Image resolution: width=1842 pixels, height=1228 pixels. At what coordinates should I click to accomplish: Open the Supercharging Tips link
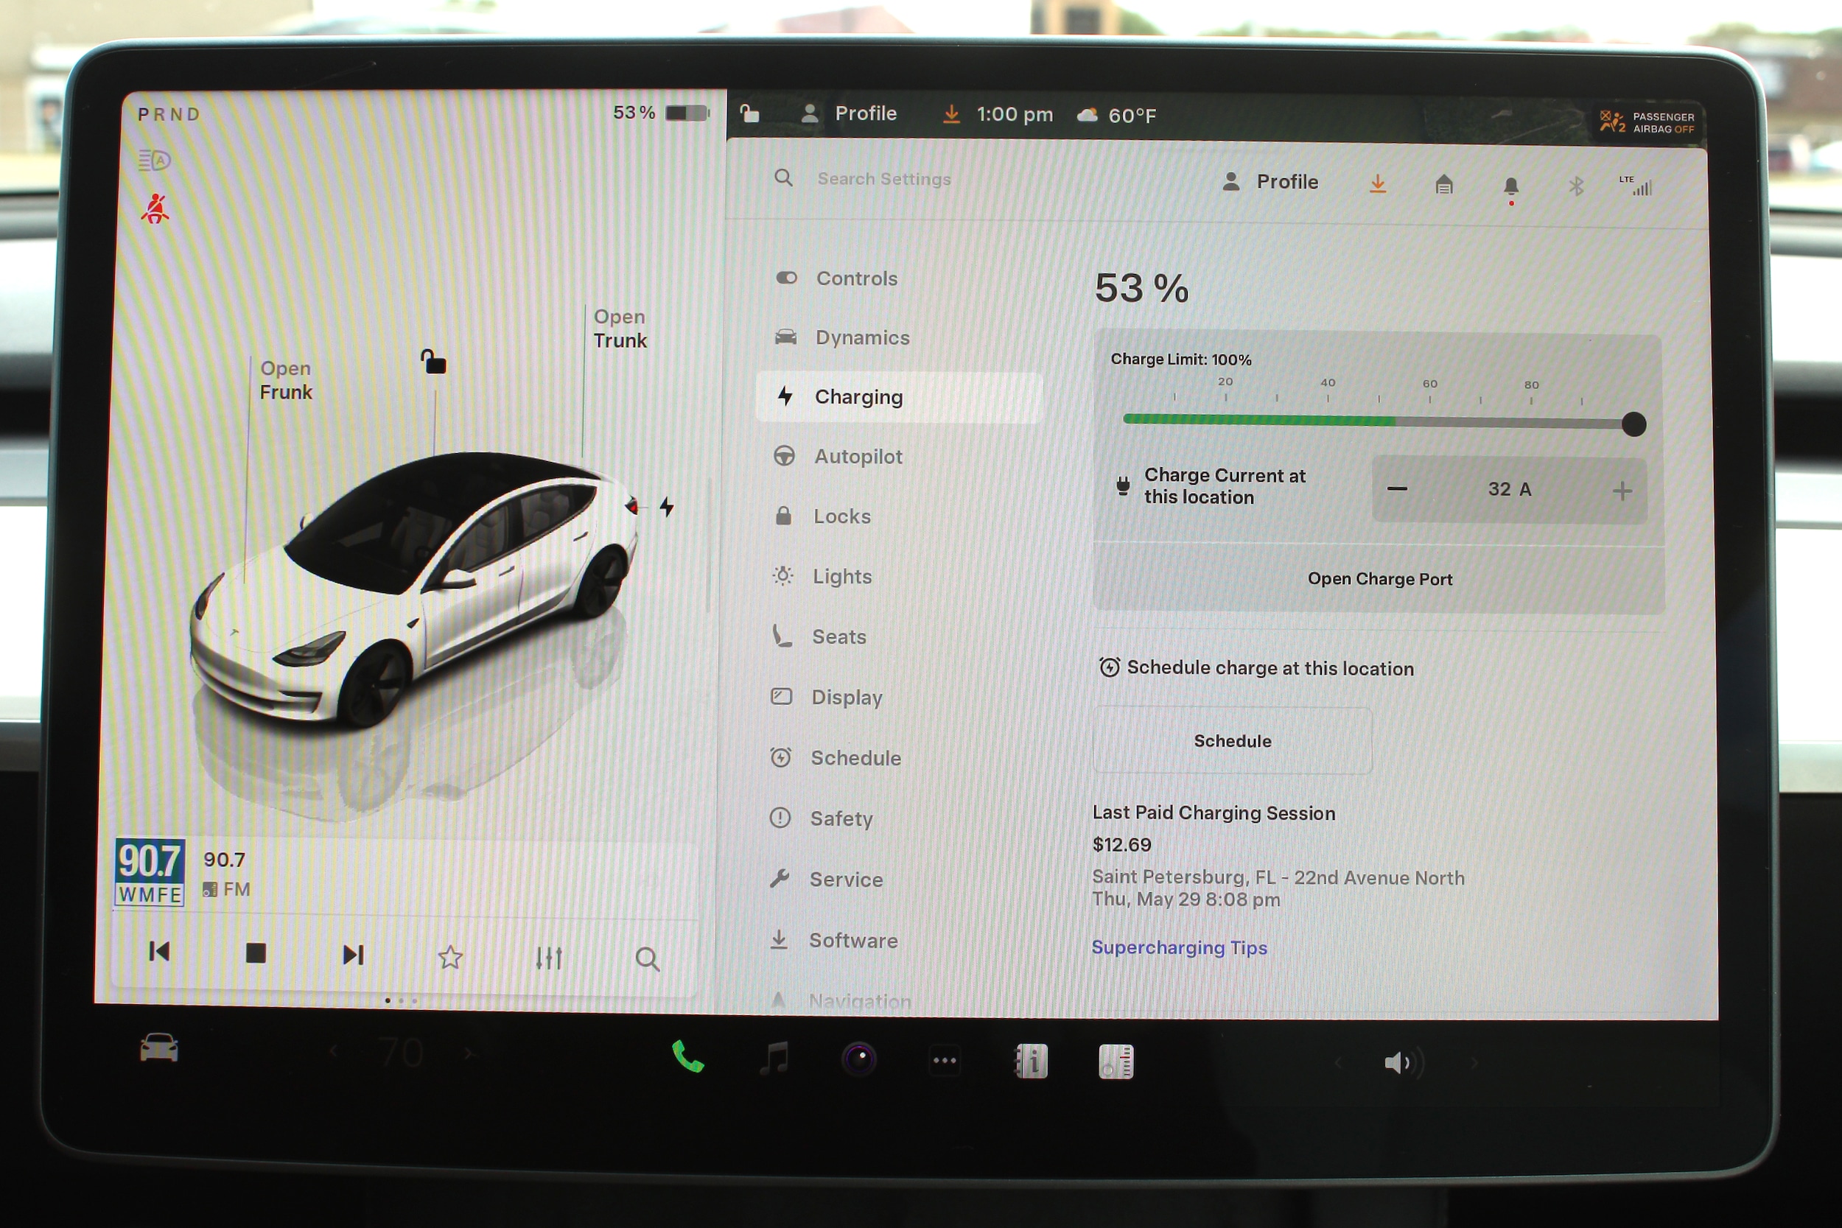click(x=1179, y=947)
